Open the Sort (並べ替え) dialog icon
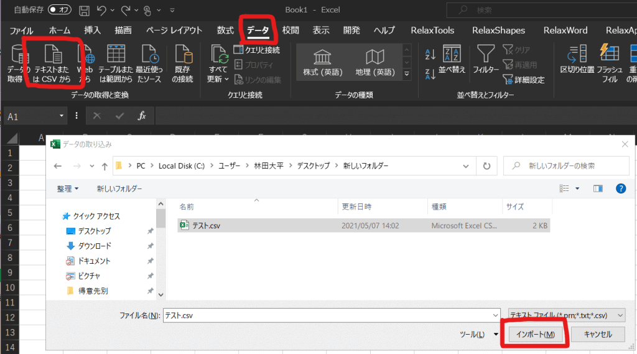The image size is (637, 354). click(x=451, y=55)
